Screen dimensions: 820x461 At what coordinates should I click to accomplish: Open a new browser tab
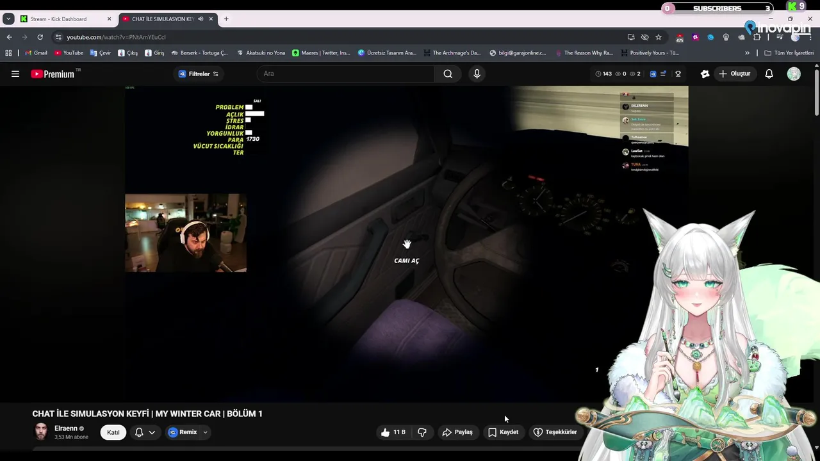[x=226, y=19]
